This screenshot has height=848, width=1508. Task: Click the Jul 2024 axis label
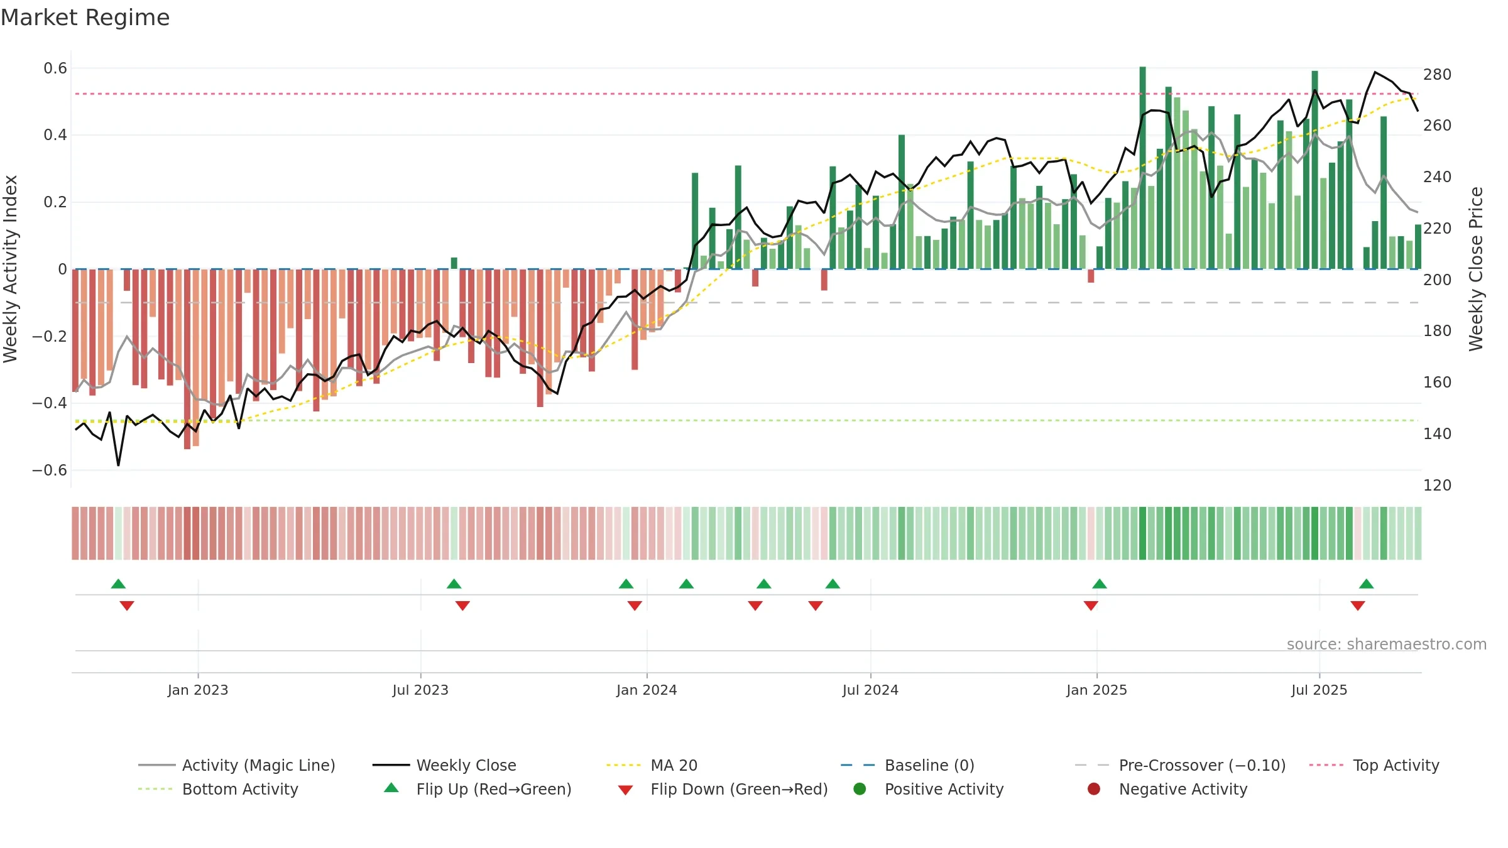click(x=870, y=690)
